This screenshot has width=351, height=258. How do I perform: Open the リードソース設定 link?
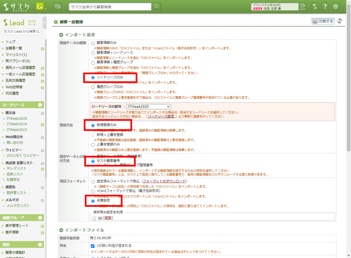pyautogui.click(x=161, y=117)
